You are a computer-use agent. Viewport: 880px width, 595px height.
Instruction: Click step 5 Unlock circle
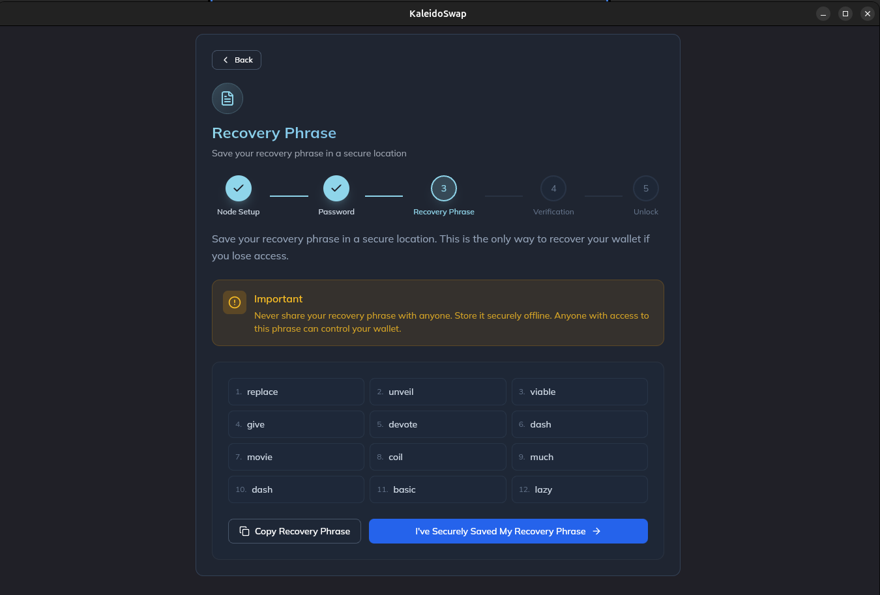[646, 188]
